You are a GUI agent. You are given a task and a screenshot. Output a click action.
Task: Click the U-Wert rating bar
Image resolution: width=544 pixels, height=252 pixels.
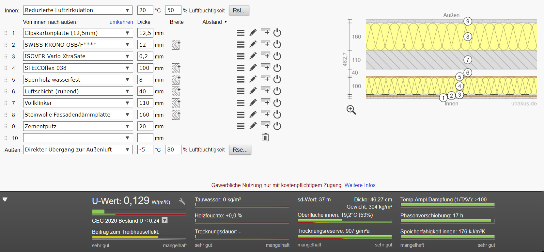[139, 212]
